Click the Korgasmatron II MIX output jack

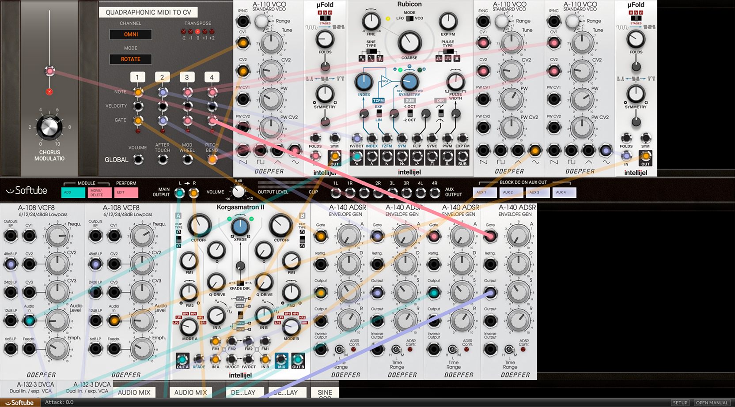point(281,360)
